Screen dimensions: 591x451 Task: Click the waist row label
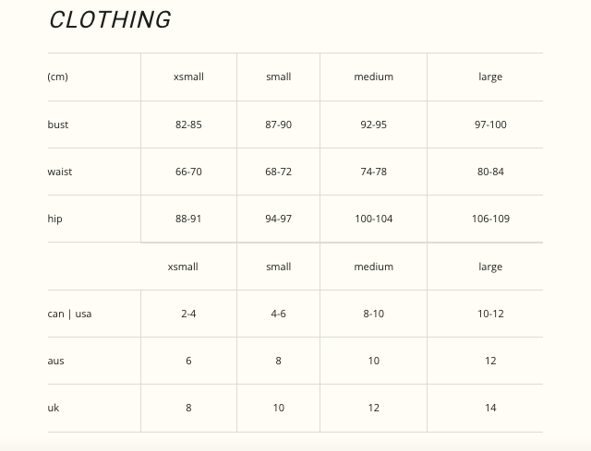click(x=59, y=172)
